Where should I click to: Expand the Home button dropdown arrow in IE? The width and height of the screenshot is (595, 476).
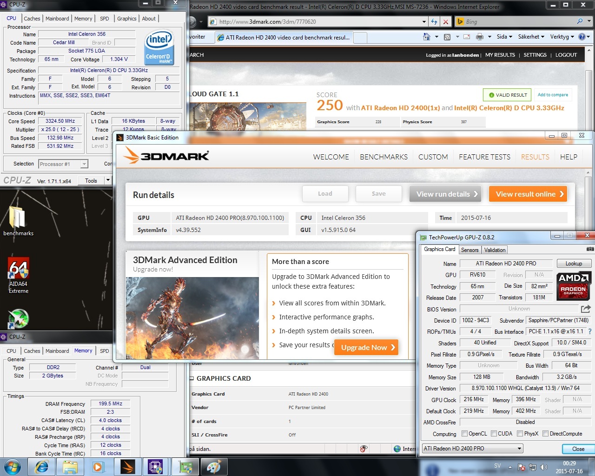point(436,37)
